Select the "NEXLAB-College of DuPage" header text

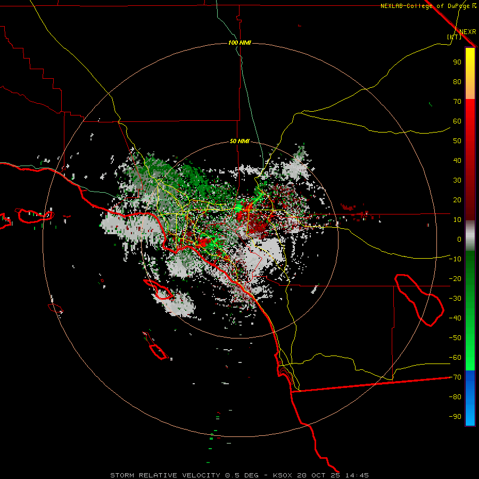(x=425, y=6)
